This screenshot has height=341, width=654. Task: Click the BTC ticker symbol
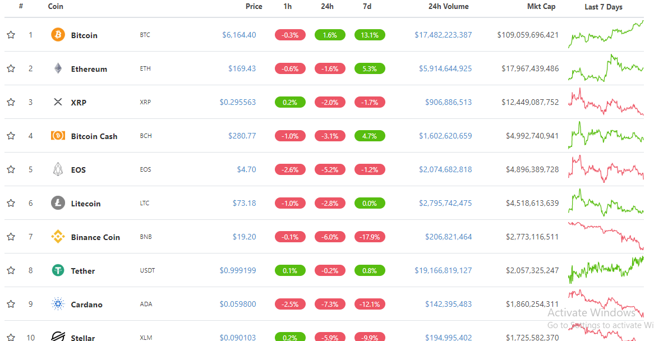click(145, 35)
